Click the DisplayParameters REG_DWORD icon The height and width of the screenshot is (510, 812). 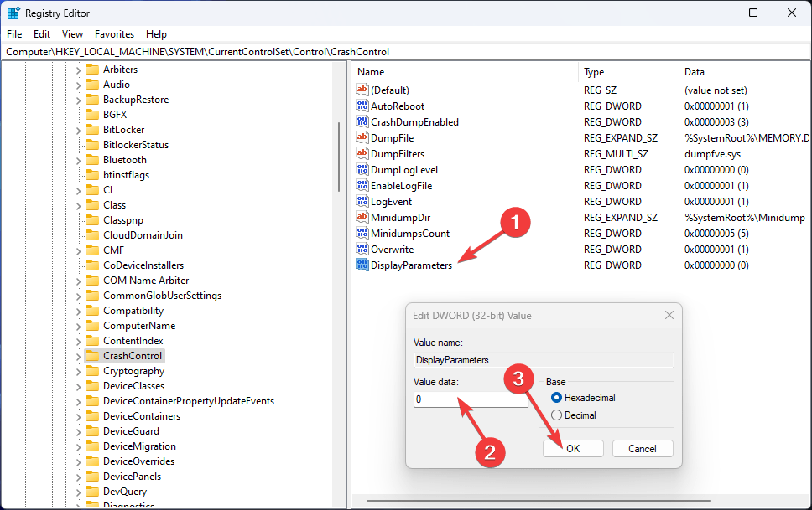(362, 265)
